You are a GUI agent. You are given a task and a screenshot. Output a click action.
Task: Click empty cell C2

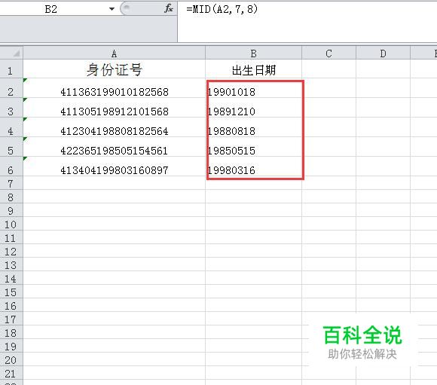pyautogui.click(x=329, y=88)
